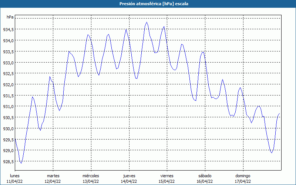Select the 930,0 y-axis value

pyautogui.click(x=8, y=128)
